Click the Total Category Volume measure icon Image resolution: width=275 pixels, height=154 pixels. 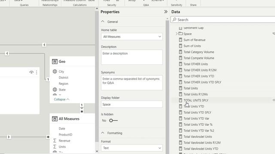coord(180,52)
